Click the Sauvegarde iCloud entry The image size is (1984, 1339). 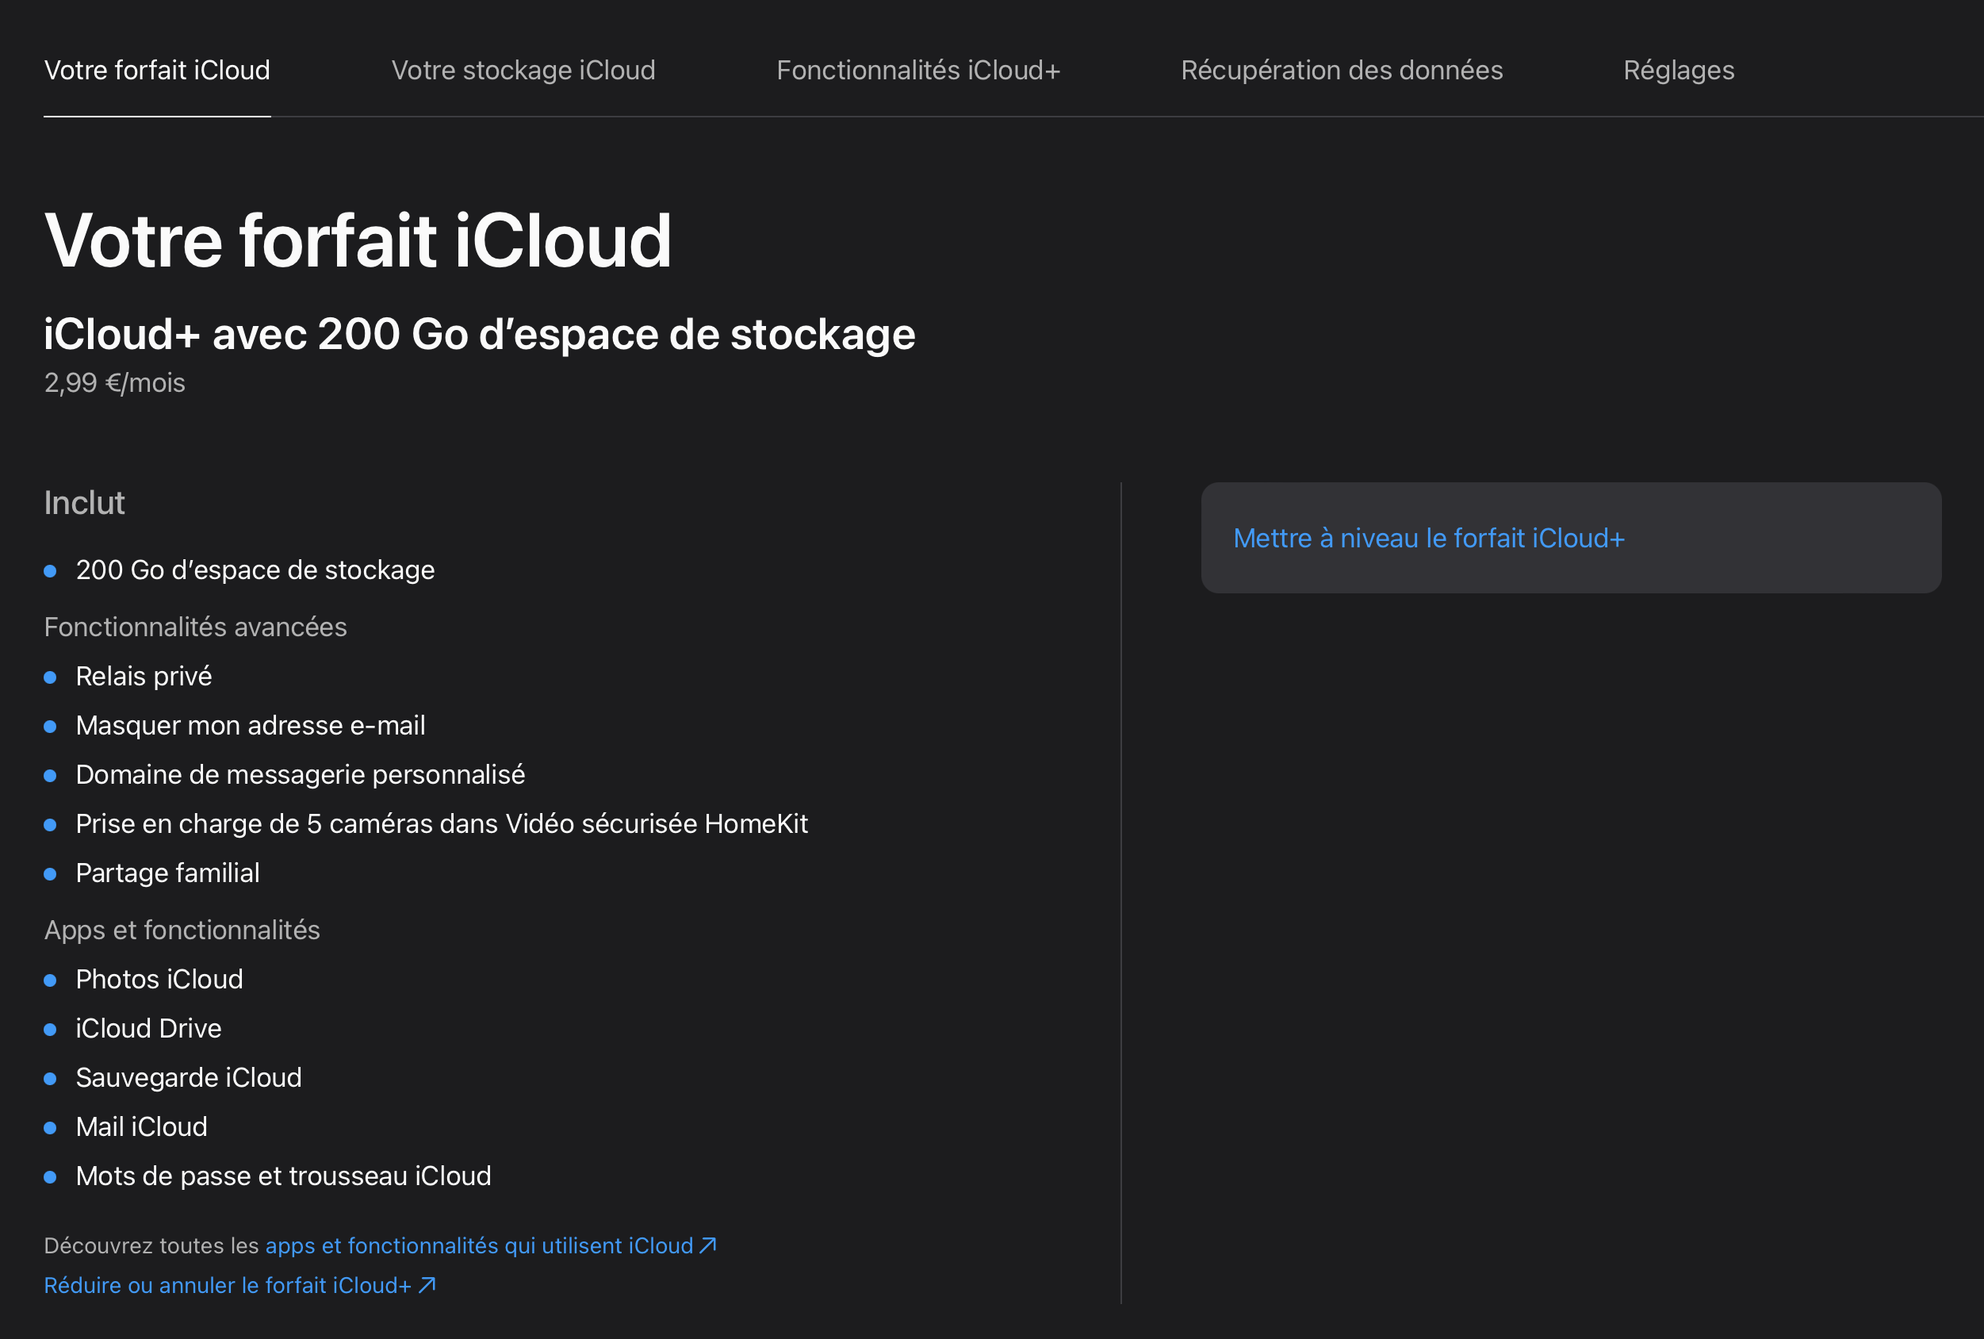point(188,1078)
